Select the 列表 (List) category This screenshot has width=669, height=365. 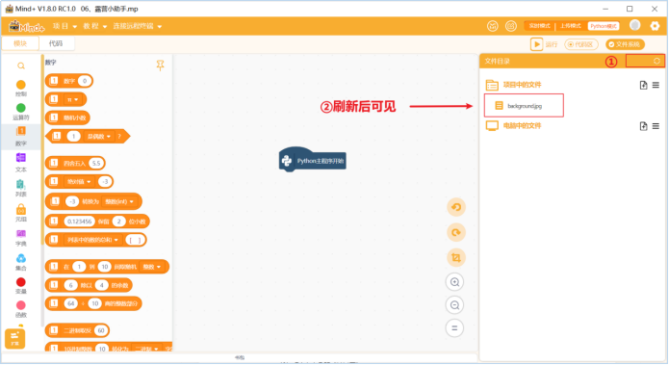pyautogui.click(x=21, y=188)
